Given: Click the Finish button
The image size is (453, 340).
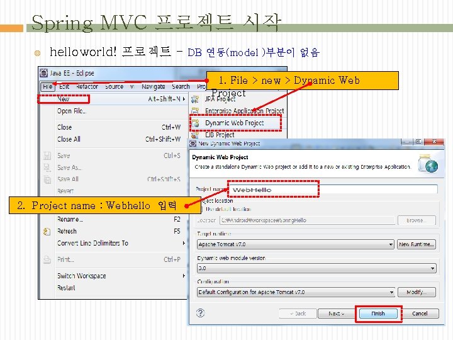Looking at the screenshot, I should point(378,314).
